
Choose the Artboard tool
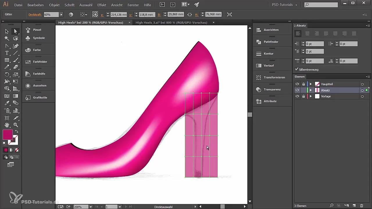(x=7, y=118)
